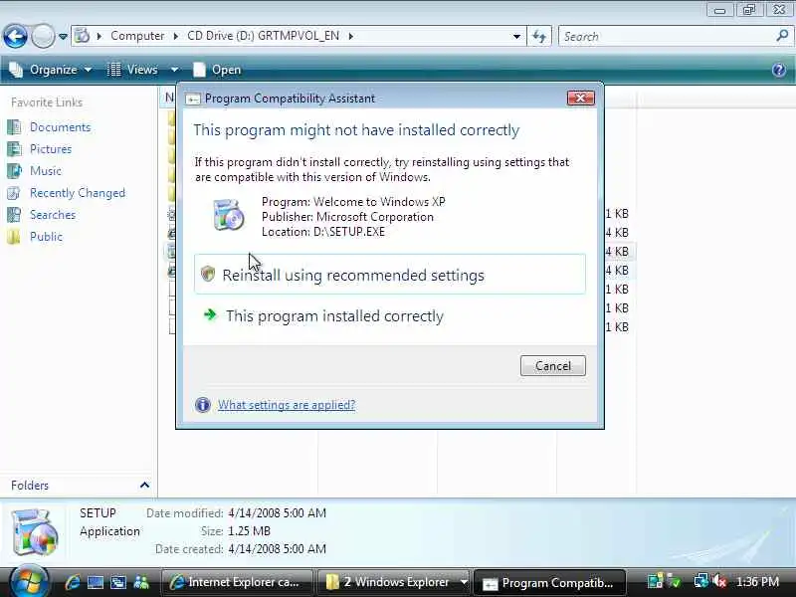Click the green arrow beside installed correctly
The height and width of the screenshot is (597, 796).
click(x=210, y=314)
